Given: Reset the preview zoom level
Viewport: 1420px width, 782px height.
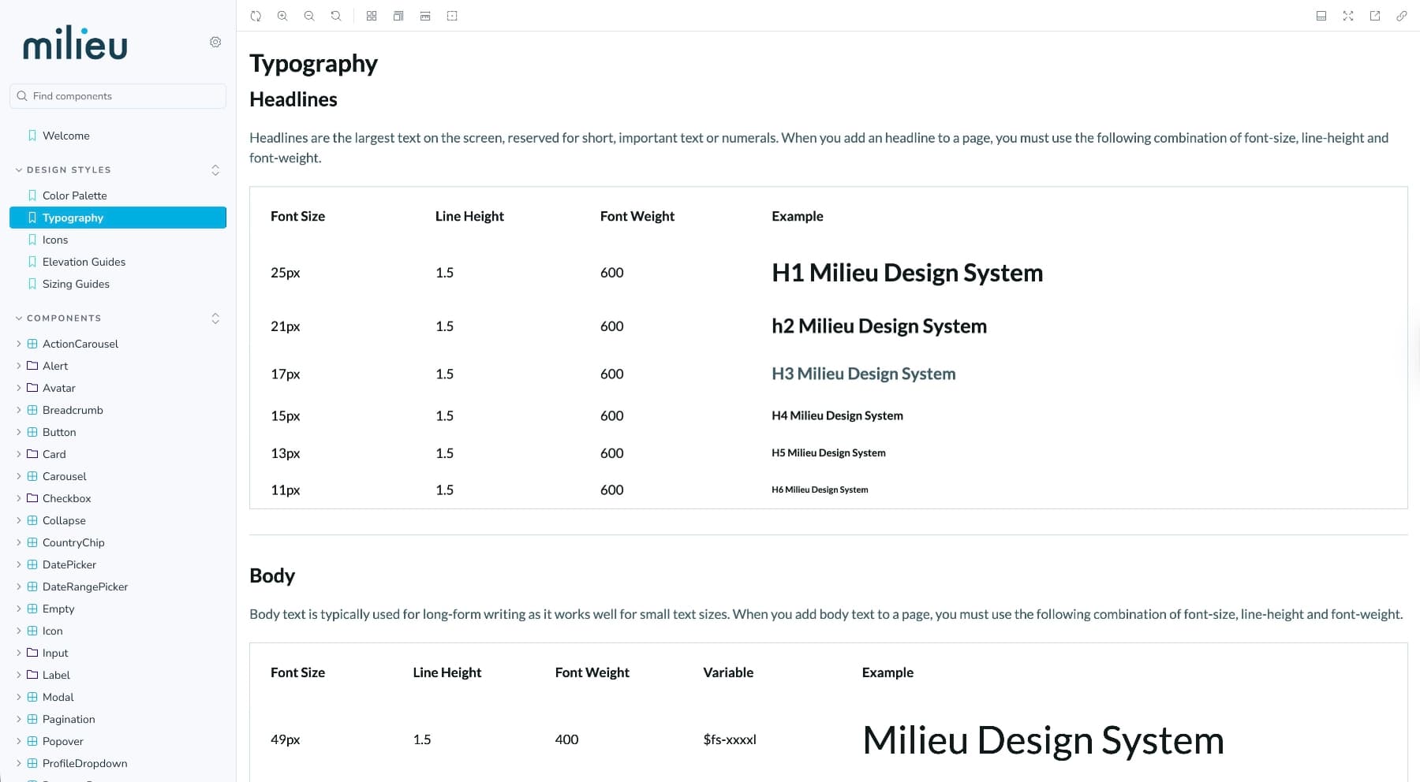Looking at the screenshot, I should [335, 15].
